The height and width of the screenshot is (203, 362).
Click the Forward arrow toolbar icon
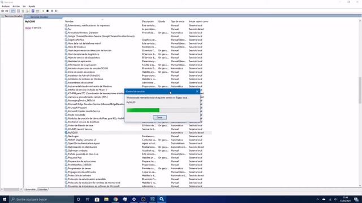pos(7,11)
